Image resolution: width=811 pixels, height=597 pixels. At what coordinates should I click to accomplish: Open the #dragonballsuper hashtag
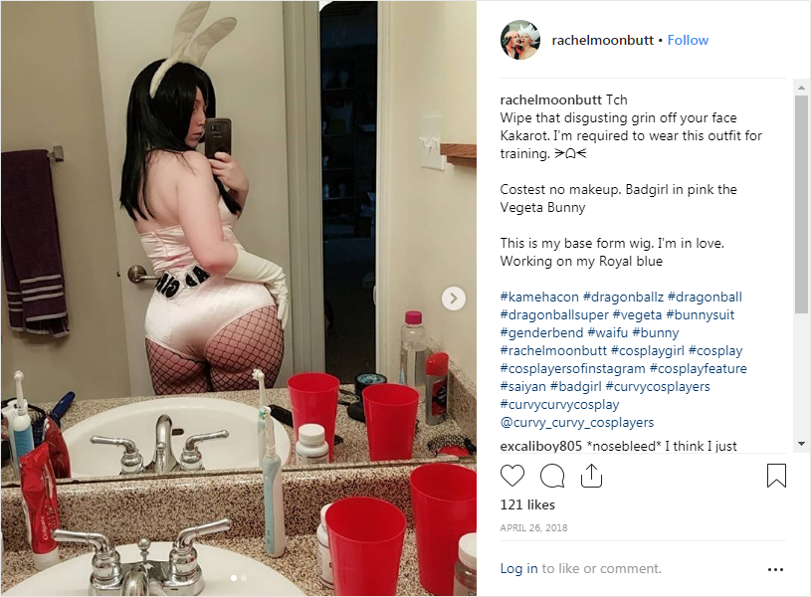554,314
